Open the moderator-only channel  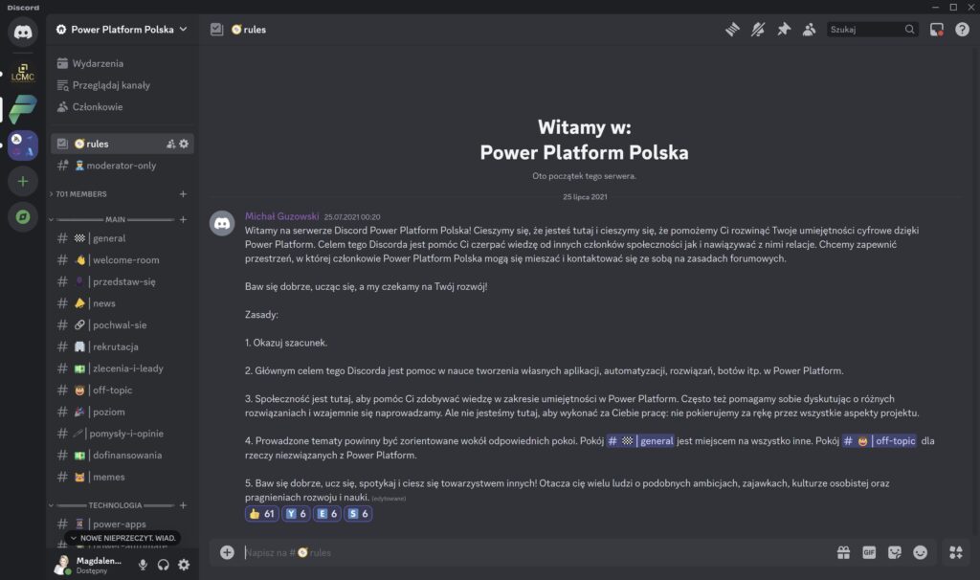(122, 166)
